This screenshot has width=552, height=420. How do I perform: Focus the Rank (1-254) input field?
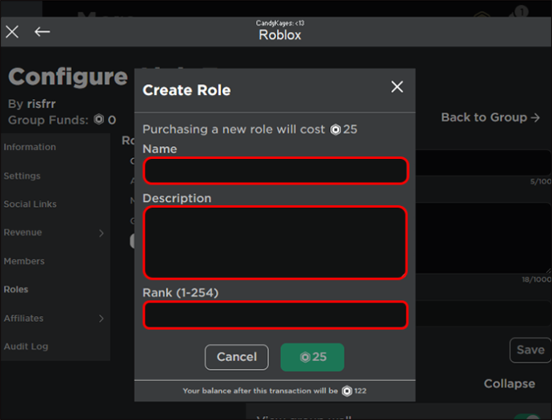276,315
